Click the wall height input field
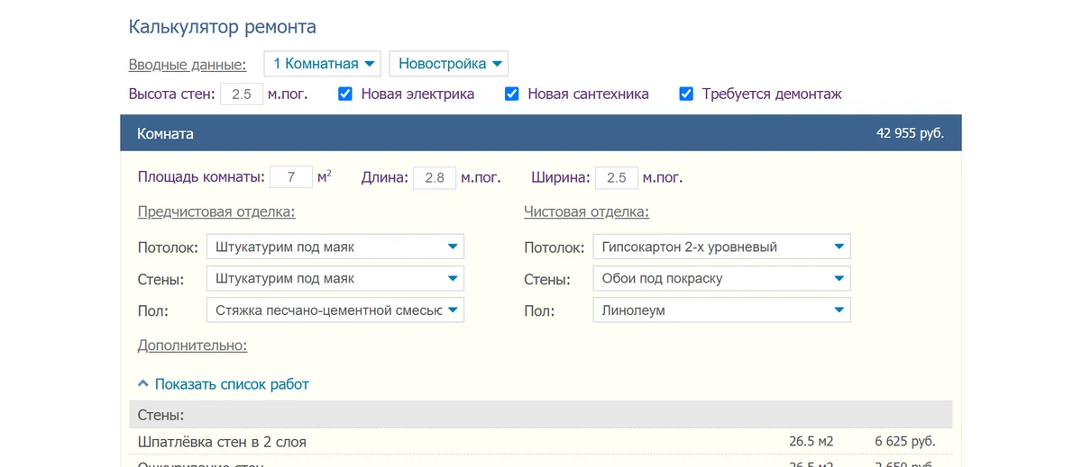Viewport: 1082px width, 467px height. point(242,94)
